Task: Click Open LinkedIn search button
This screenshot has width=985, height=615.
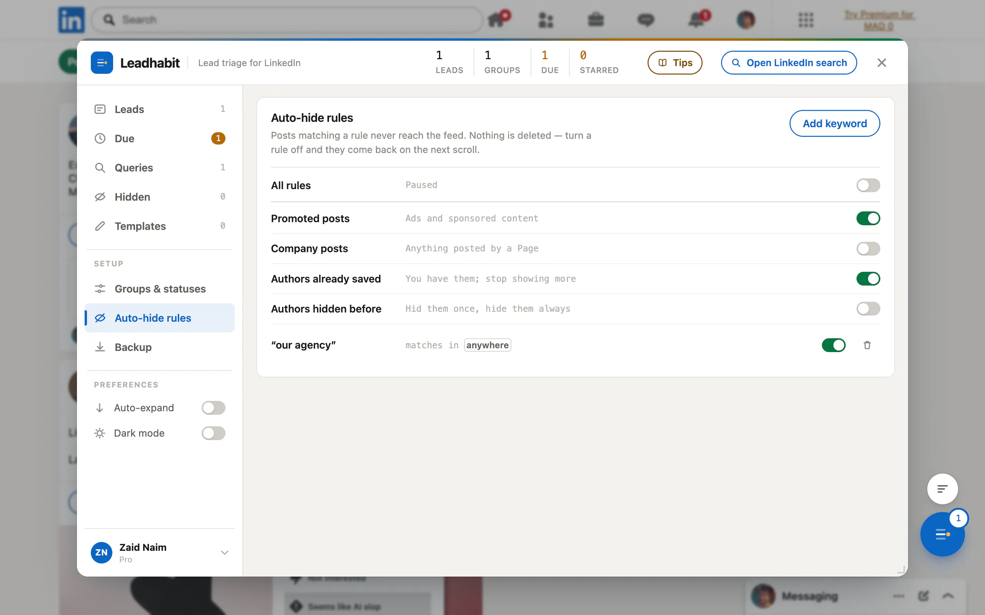Action: pos(789,63)
